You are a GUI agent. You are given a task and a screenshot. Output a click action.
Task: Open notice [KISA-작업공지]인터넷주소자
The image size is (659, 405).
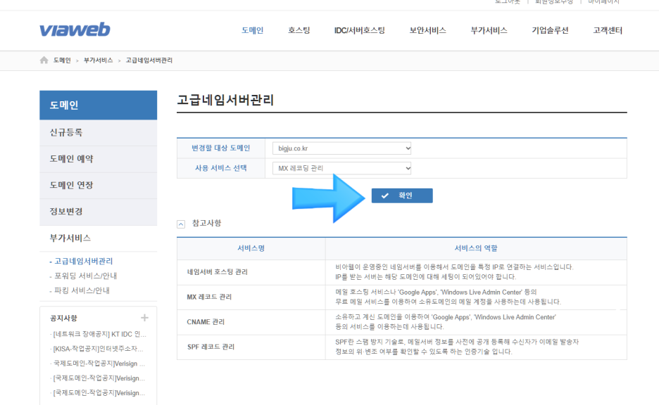point(98,349)
